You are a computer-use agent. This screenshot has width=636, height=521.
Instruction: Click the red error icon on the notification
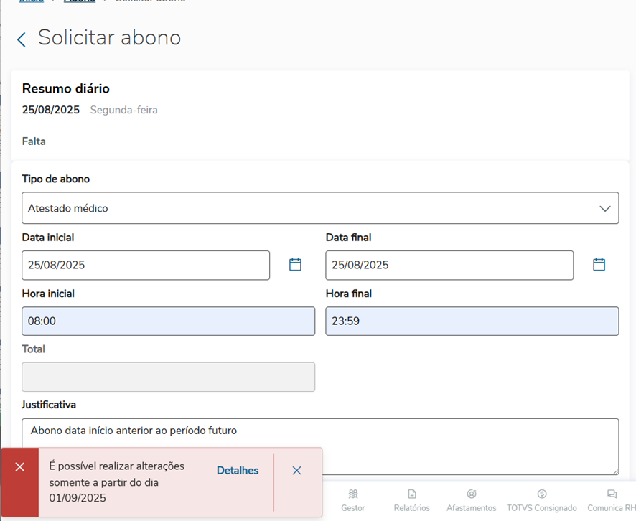pyautogui.click(x=20, y=467)
